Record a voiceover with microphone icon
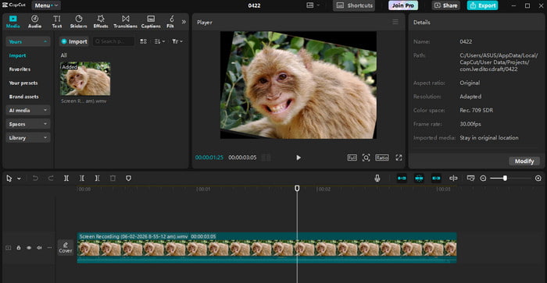 pos(377,179)
